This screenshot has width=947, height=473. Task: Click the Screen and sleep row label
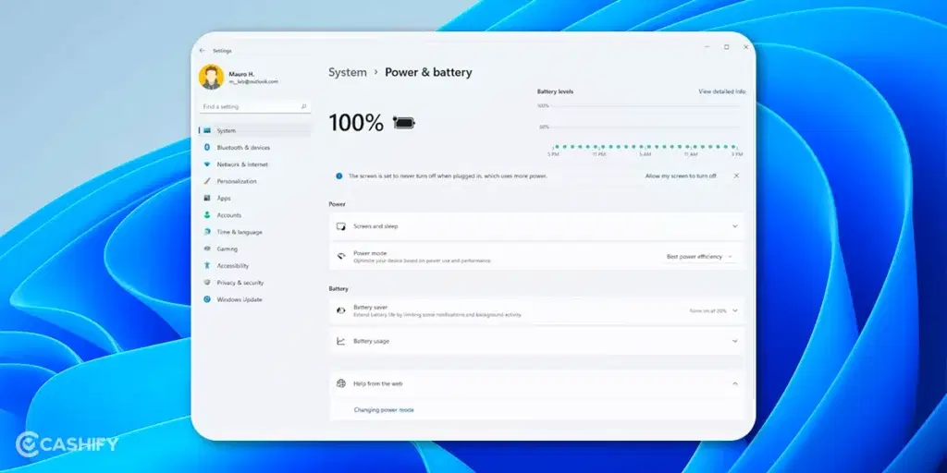point(375,226)
